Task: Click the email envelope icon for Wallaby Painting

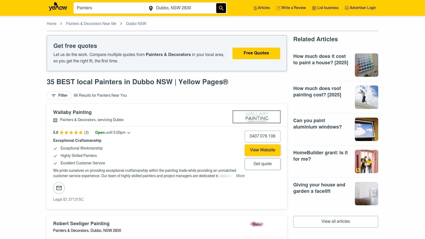Action: point(59,188)
